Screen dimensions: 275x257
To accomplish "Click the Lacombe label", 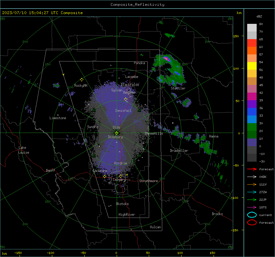I will point(132,77).
